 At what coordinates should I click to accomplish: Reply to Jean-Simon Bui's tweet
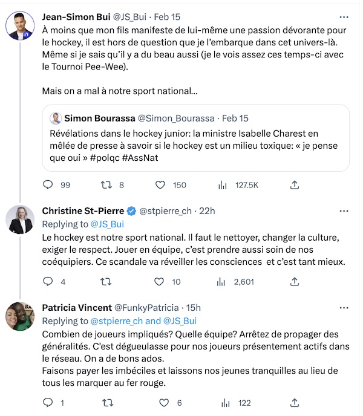[48, 184]
